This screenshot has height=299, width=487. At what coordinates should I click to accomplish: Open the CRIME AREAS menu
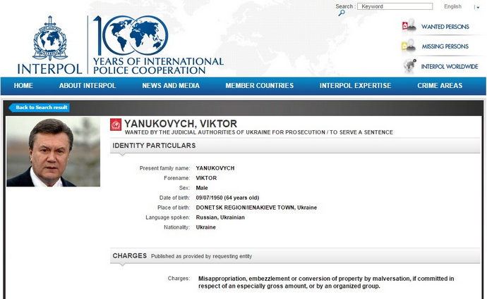pyautogui.click(x=440, y=86)
